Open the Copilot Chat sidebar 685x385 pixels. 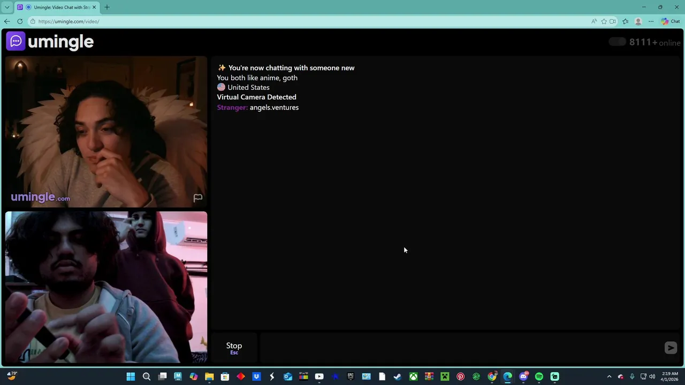click(x=671, y=21)
